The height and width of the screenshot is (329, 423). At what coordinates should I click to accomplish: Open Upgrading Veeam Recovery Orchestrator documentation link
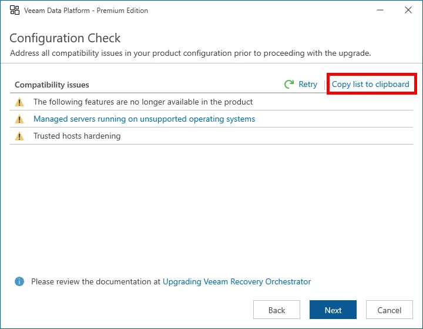237,281
